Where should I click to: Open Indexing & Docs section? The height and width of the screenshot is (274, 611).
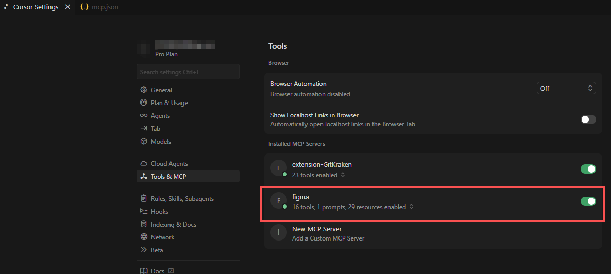188,225
